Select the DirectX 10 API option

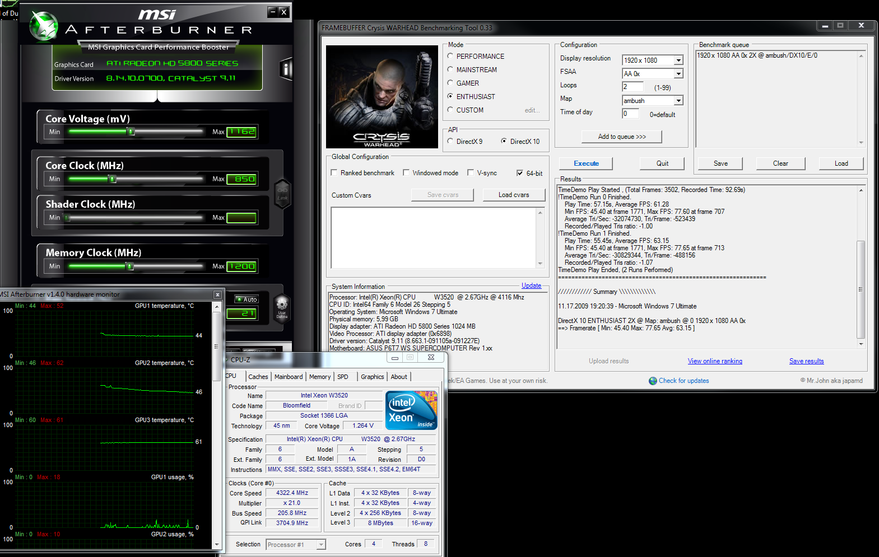point(504,141)
